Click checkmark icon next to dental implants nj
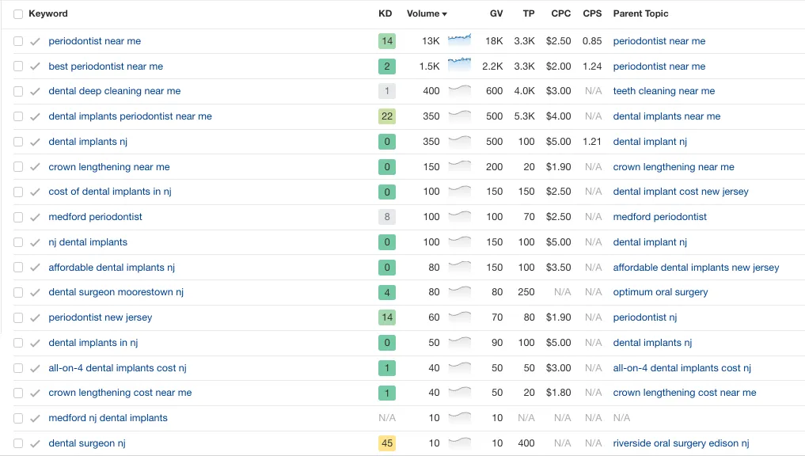 point(35,142)
